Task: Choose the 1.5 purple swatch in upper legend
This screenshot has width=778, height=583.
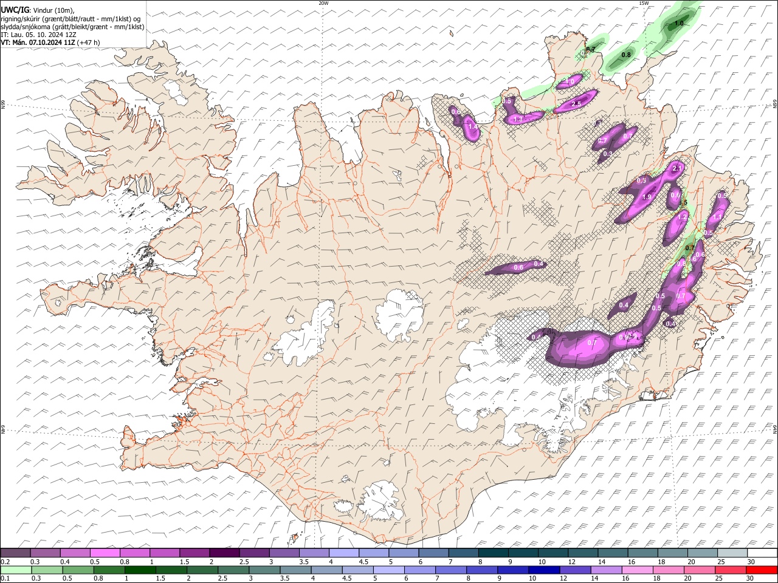Action: [194, 553]
